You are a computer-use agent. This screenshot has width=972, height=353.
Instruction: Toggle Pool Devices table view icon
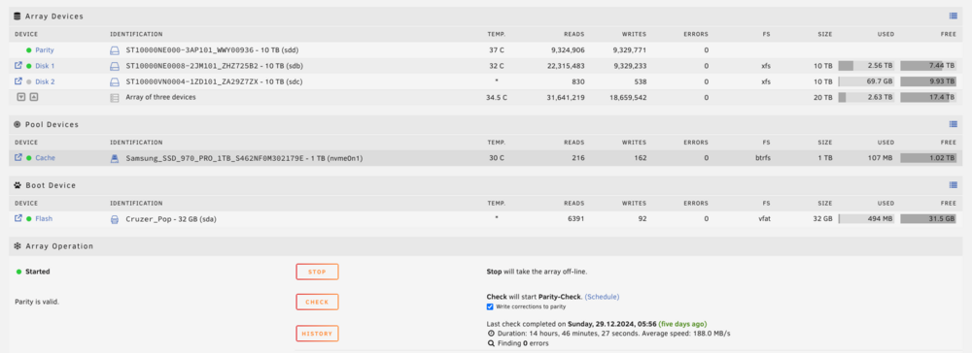click(x=954, y=124)
